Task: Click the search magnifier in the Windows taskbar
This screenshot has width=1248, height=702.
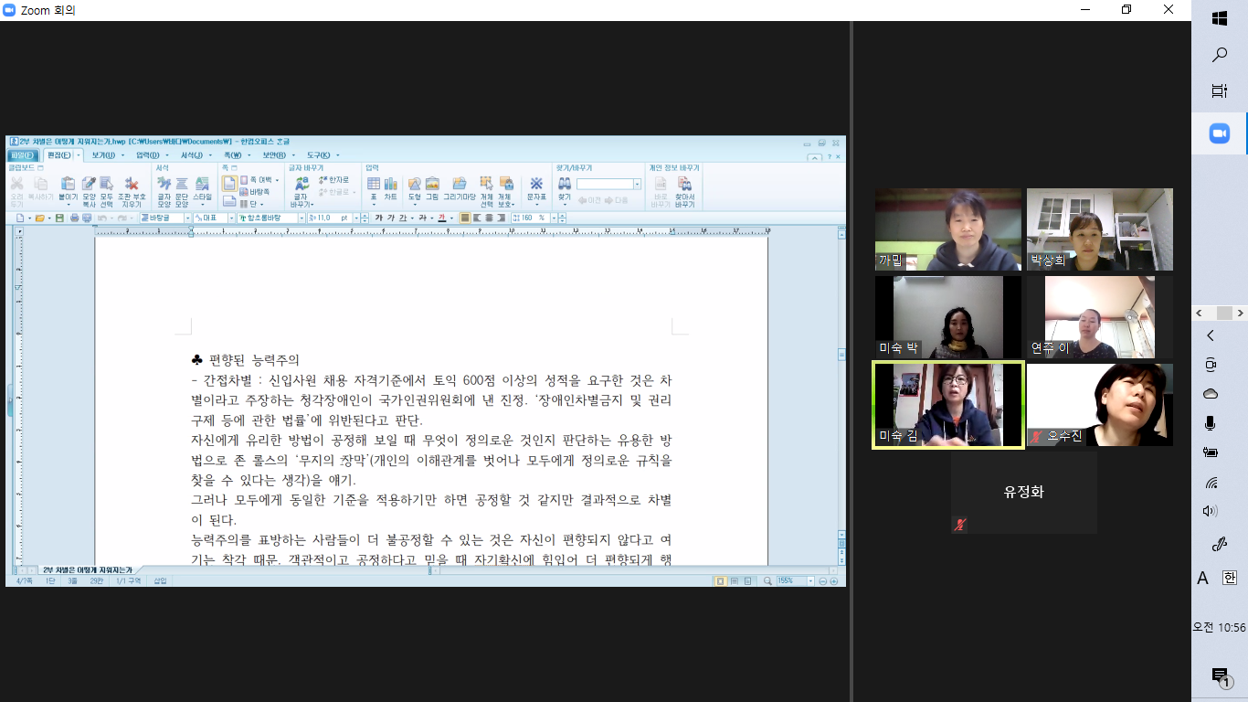Action: click(1219, 56)
